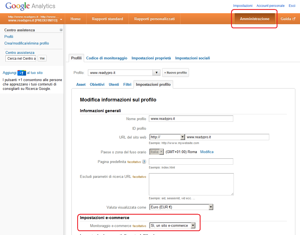Open the Obiettivi sub-tab
Image resolution: width=300 pixels, height=235 pixels.
[97, 84]
